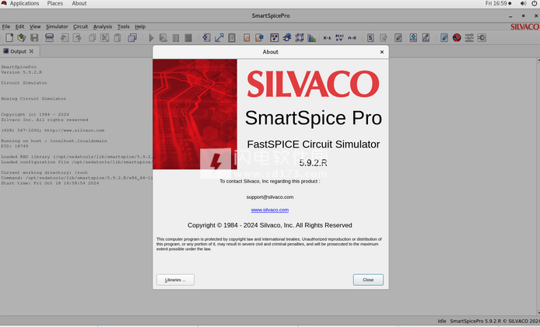This screenshot has width=540, height=327.
Task: Close the Output tab with its X
Action: click(x=31, y=51)
